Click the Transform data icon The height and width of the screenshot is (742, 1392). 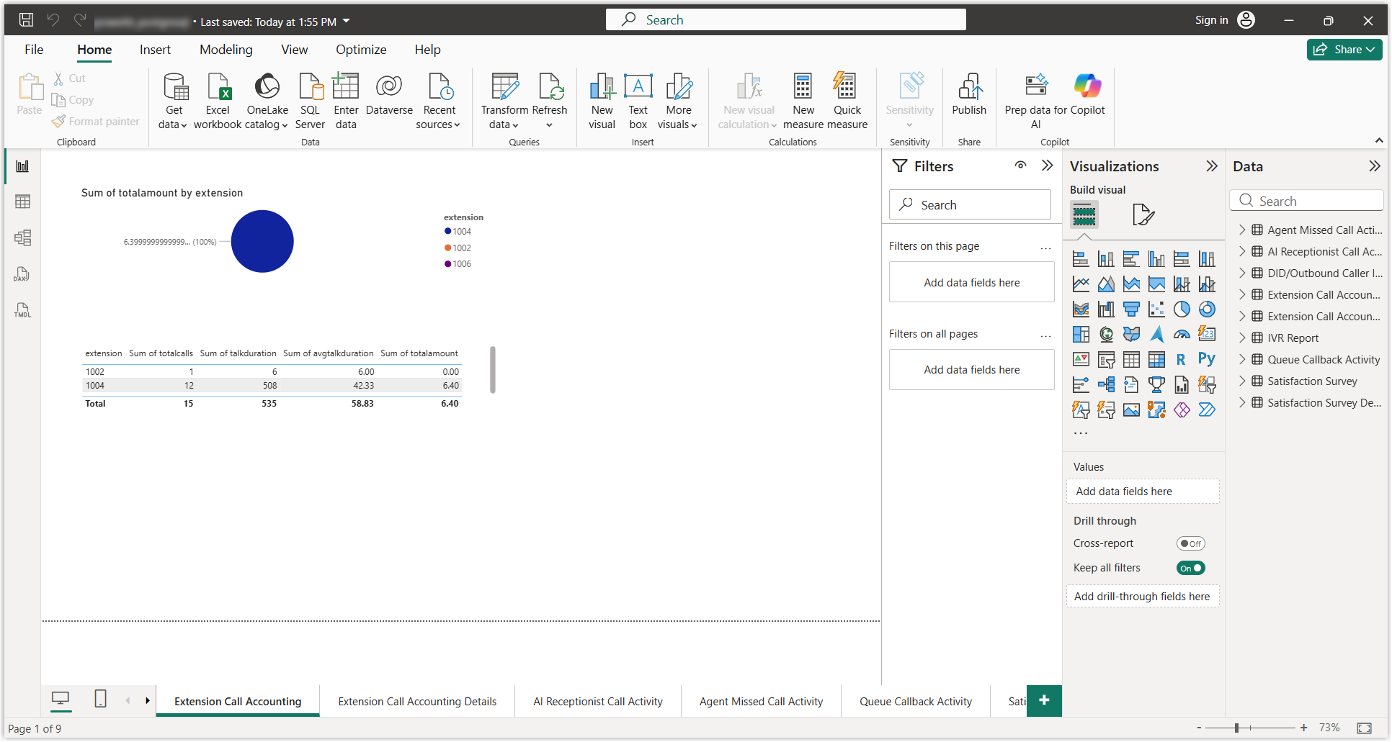pyautogui.click(x=504, y=86)
